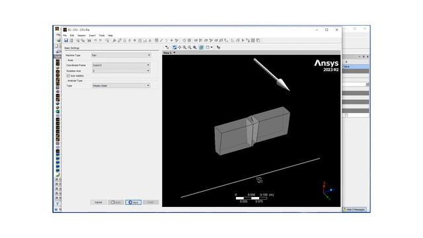Open the dropdown in right background panel
The width and height of the screenshot is (423, 238).
[x=367, y=85]
